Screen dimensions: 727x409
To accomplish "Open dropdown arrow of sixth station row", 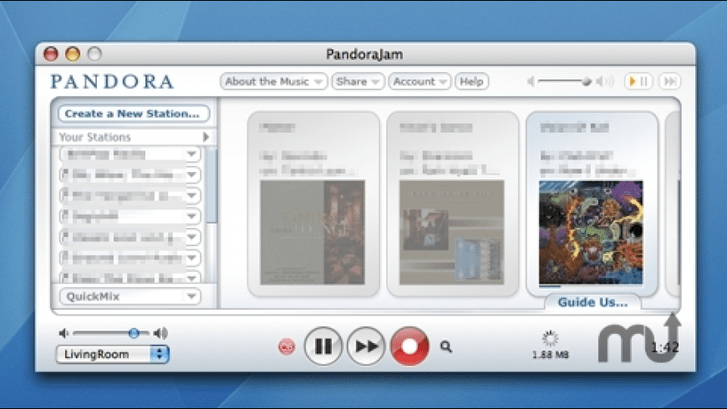I will pos(191,258).
